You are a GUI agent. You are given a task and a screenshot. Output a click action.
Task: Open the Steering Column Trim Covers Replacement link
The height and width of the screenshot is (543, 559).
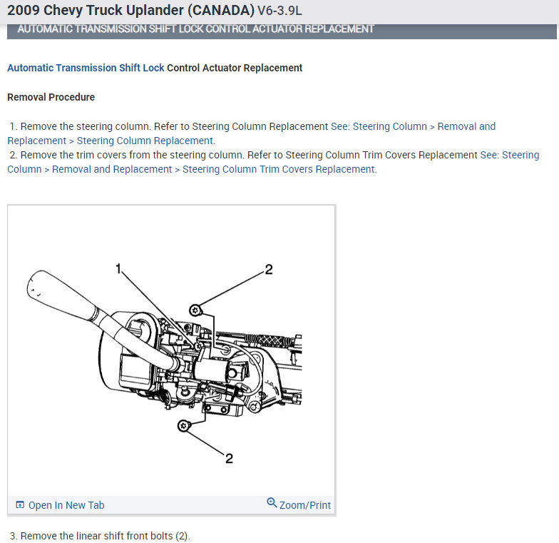coord(278,169)
